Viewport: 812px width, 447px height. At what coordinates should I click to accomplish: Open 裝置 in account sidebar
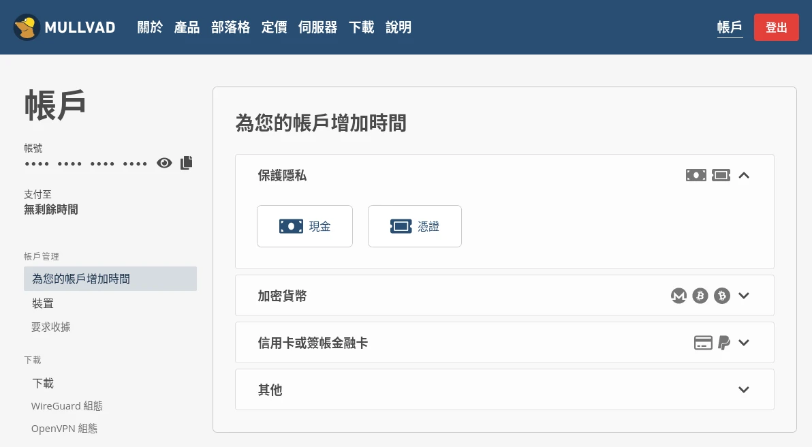(43, 303)
